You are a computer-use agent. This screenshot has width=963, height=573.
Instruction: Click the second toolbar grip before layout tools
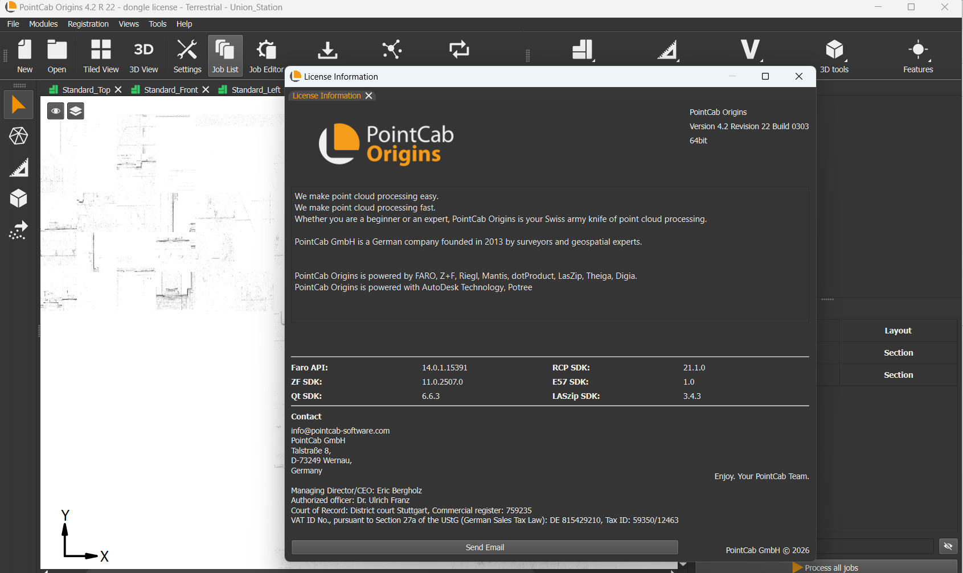click(528, 55)
